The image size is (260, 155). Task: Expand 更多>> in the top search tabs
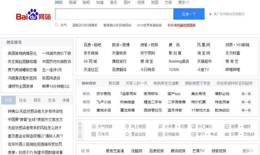coord(184,3)
